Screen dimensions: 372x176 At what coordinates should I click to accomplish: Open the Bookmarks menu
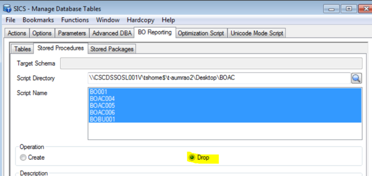pos(38,20)
